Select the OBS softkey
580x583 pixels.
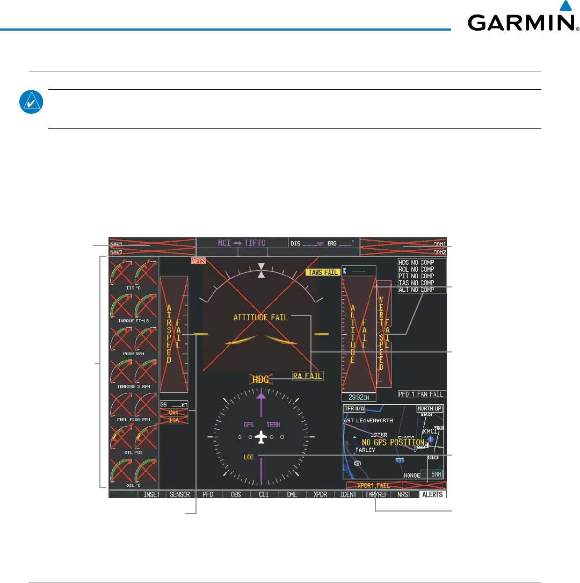236,494
